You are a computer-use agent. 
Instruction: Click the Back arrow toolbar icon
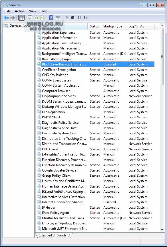(6, 18)
